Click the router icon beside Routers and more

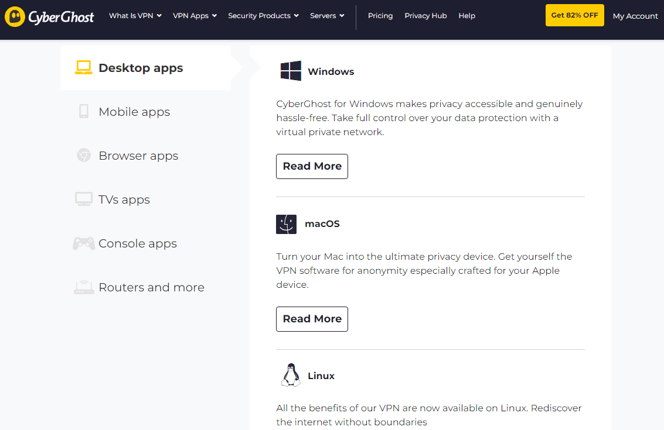pos(84,287)
